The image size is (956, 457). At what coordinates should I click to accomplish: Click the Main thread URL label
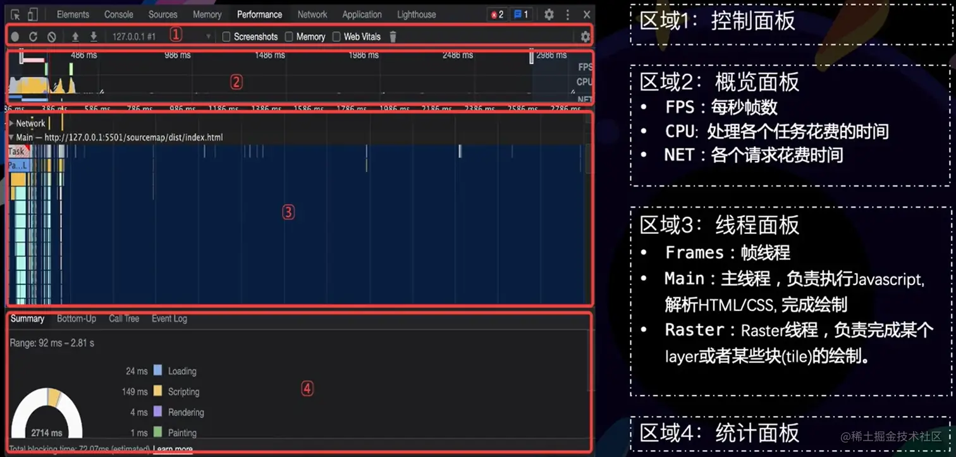120,137
